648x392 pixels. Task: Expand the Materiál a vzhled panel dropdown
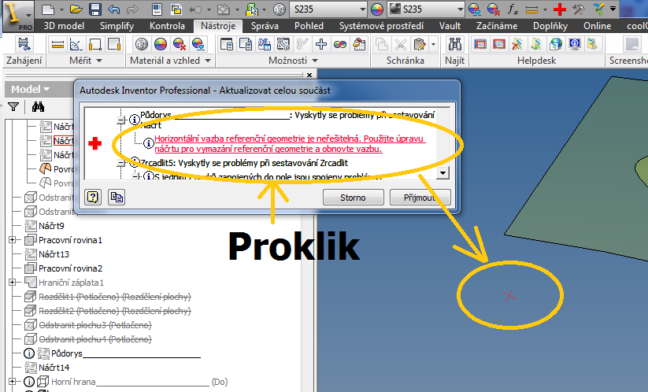point(208,61)
